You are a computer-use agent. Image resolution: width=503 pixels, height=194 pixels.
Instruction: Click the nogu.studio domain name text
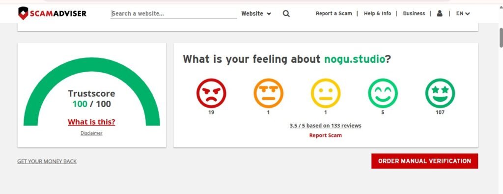tap(355, 59)
